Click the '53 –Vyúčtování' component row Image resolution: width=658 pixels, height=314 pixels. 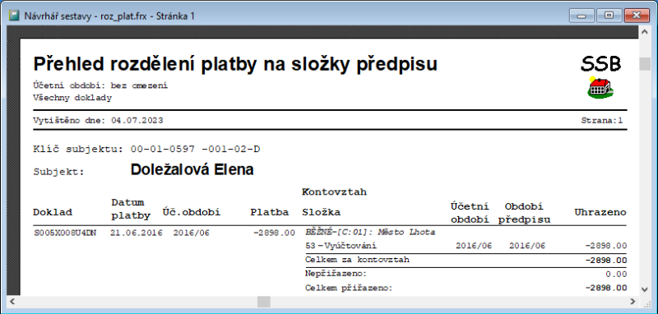pyautogui.click(x=341, y=246)
